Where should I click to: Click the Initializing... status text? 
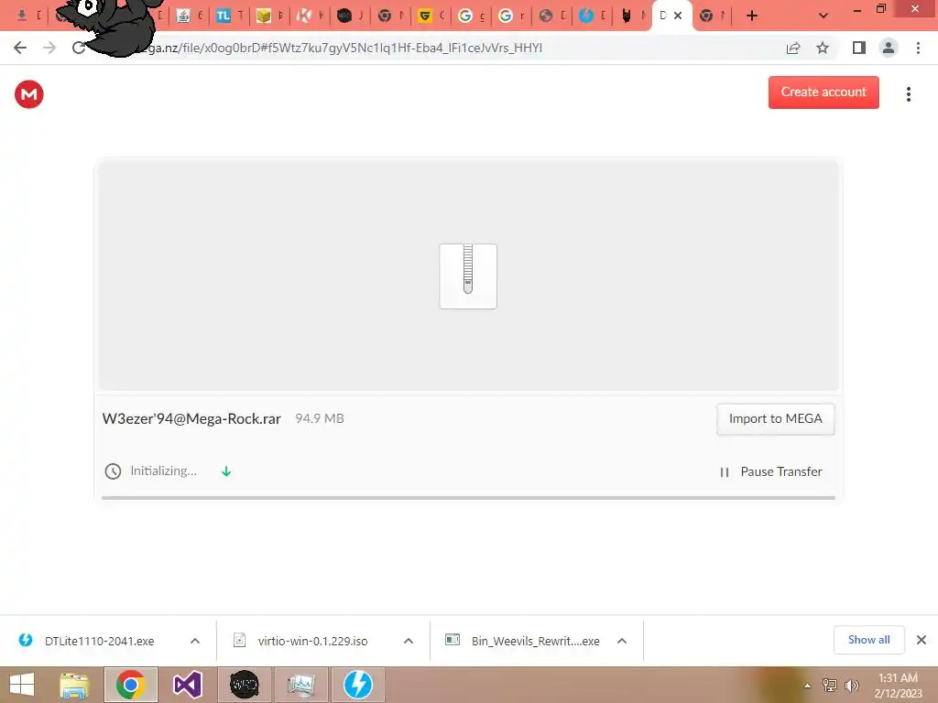click(163, 471)
